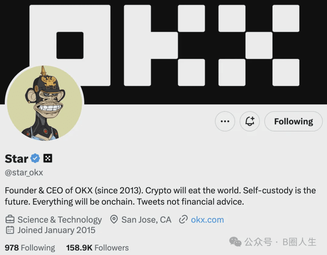
Task: Click the @star_okx username handle
Action: coord(24,173)
